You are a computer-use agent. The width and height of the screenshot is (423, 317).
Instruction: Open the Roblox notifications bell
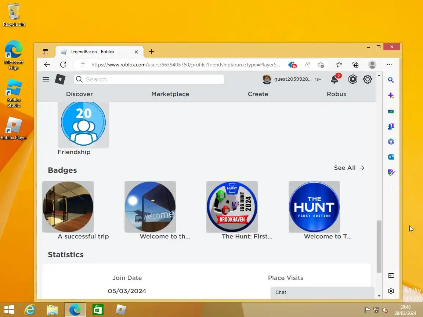click(x=335, y=79)
